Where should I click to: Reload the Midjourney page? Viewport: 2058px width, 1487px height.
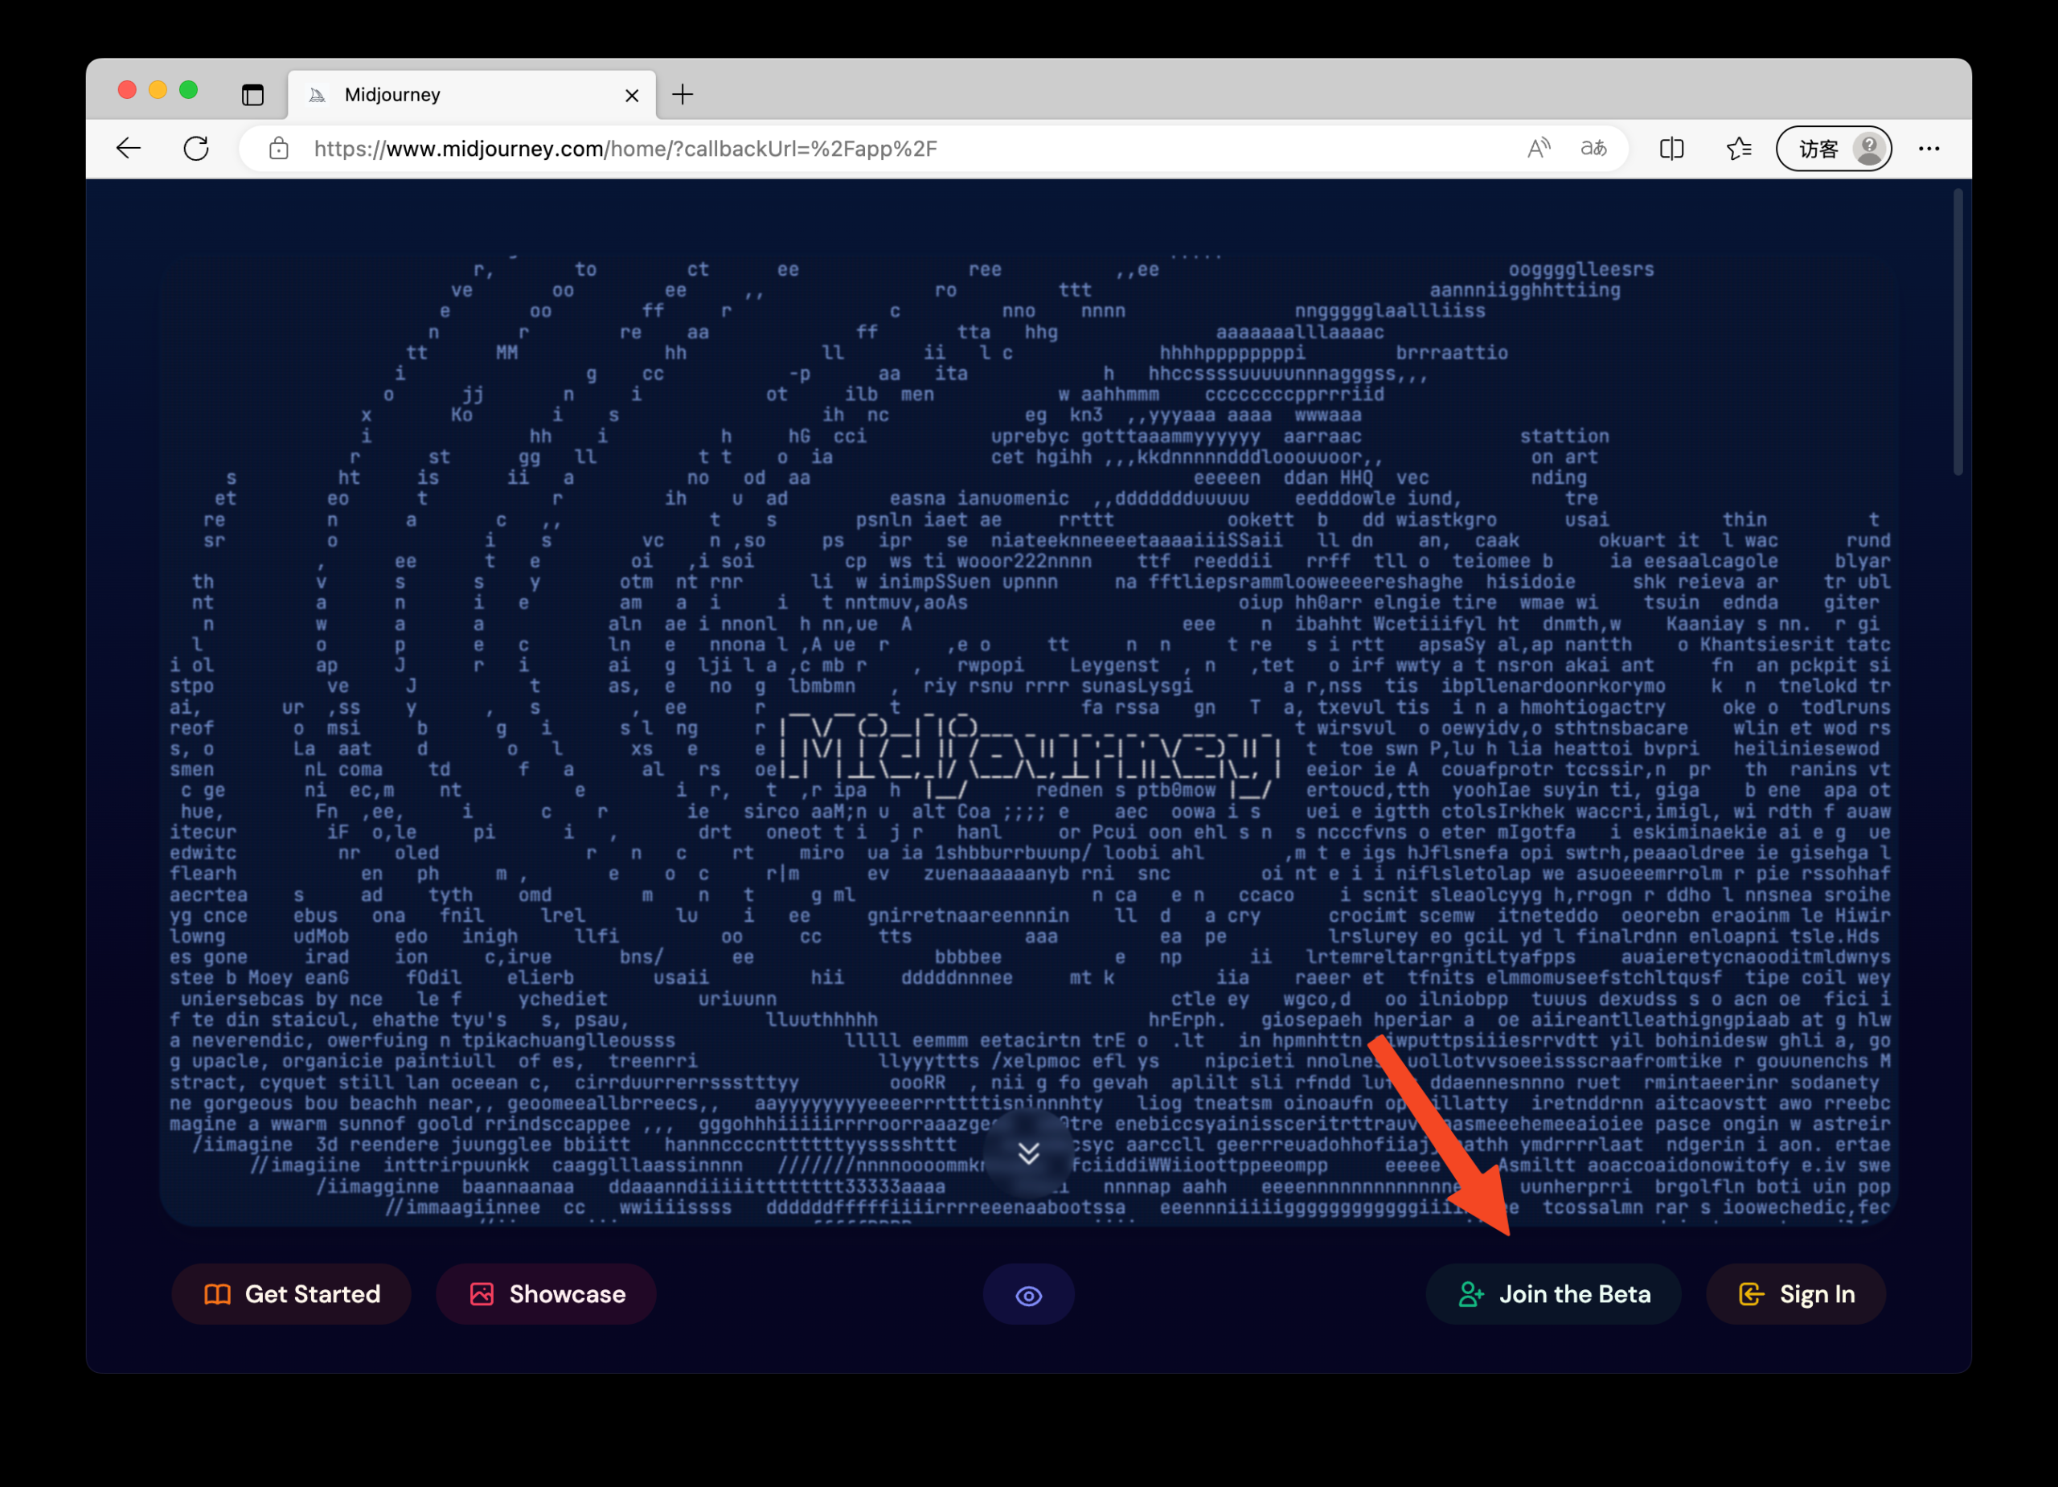pyautogui.click(x=196, y=148)
